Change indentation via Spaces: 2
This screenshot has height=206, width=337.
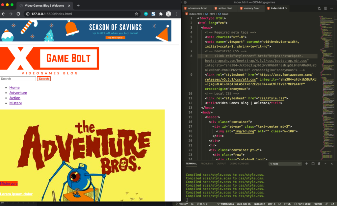(259, 204)
